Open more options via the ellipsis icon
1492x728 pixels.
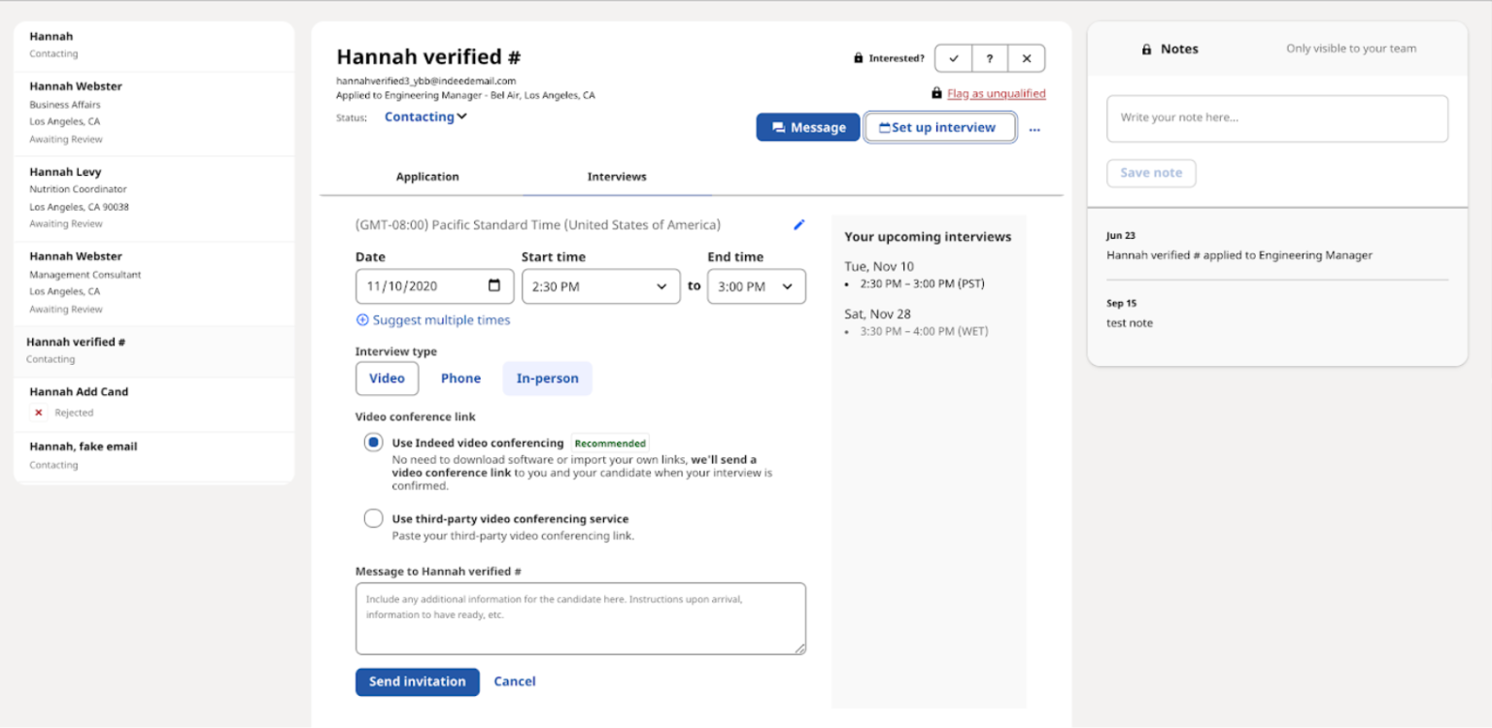pyautogui.click(x=1034, y=129)
